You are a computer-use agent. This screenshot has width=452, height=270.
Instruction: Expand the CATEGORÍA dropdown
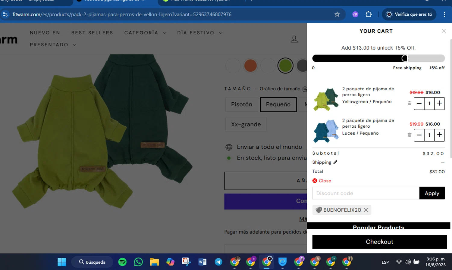(145, 33)
